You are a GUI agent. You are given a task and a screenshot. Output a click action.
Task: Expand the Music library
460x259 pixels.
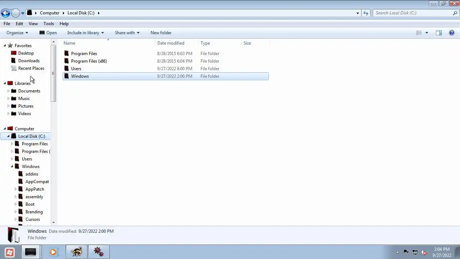pyautogui.click(x=8, y=99)
